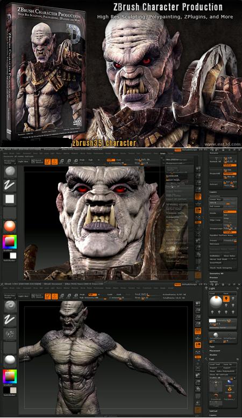242x418 pixels.
Task: Expand SubTool section in lower Tool palette
Action: 214,411
